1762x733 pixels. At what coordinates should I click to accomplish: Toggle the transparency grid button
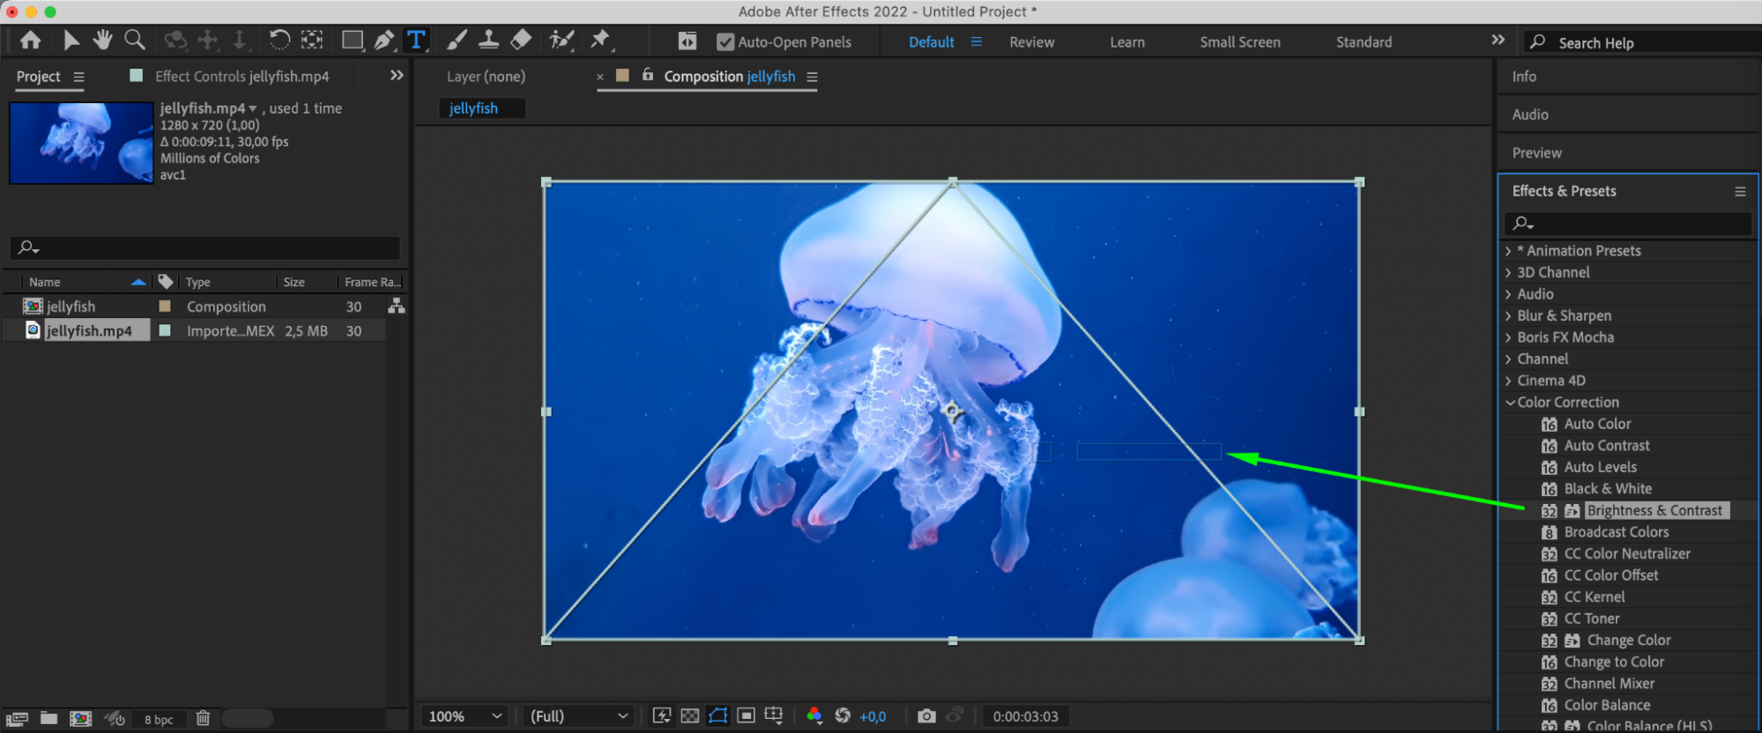point(690,716)
